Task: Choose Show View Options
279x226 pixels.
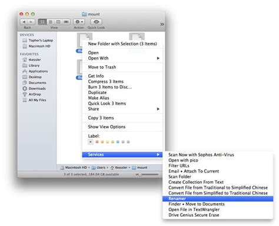Action: [122, 127]
